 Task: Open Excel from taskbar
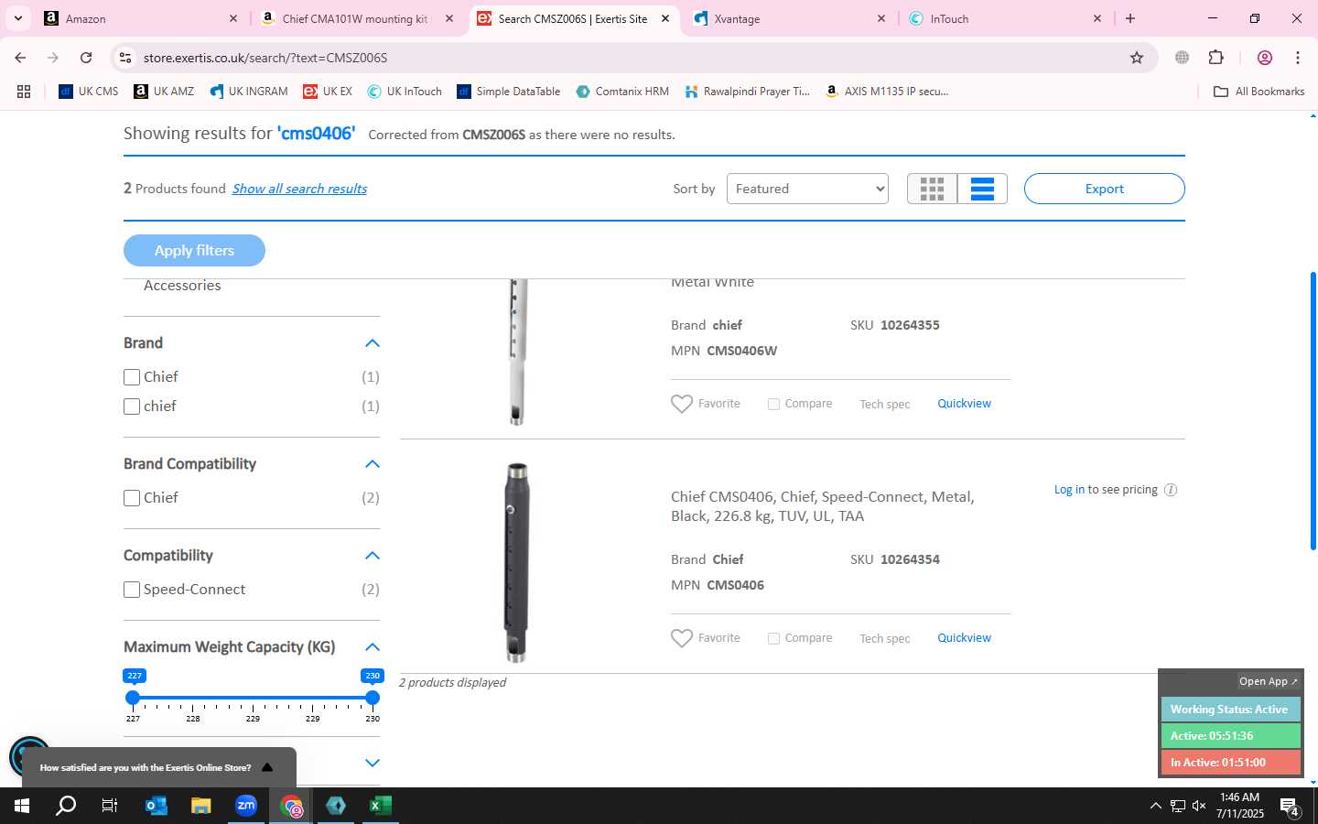tap(381, 806)
